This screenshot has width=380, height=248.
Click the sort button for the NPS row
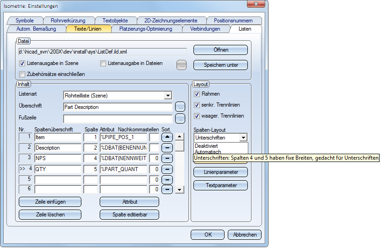click(167, 158)
